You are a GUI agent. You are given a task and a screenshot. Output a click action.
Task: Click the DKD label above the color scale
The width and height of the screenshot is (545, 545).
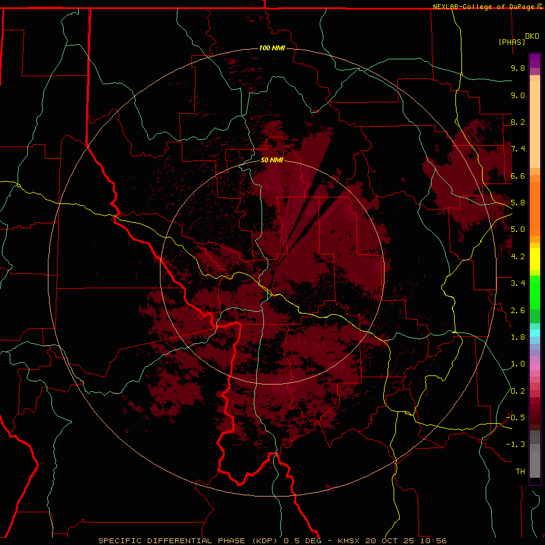(x=532, y=36)
